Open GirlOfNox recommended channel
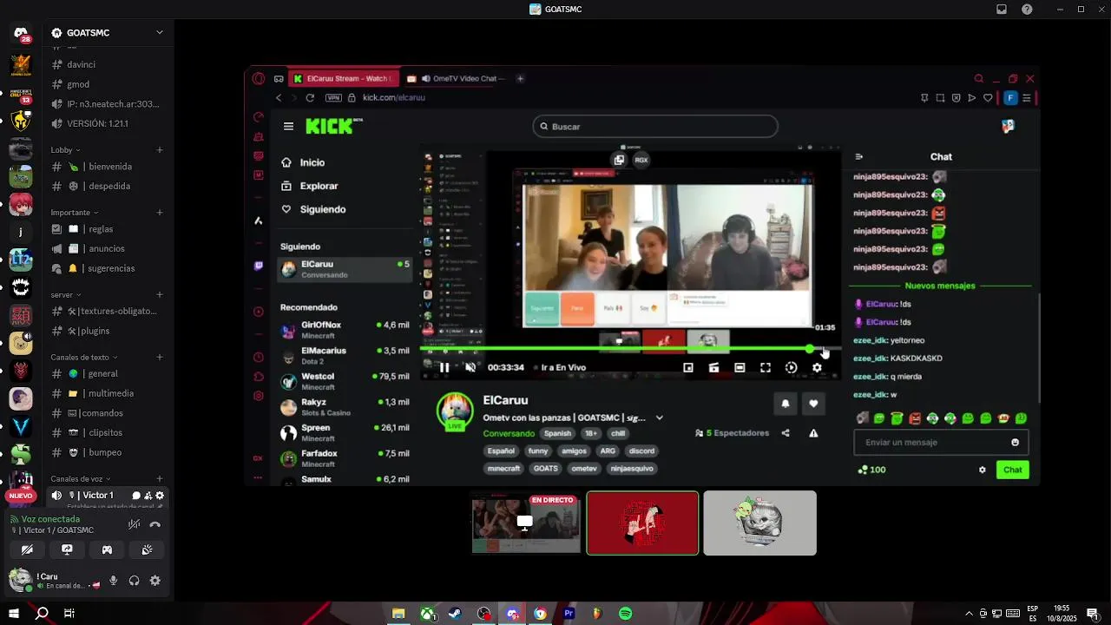1111x625 pixels. (345, 330)
